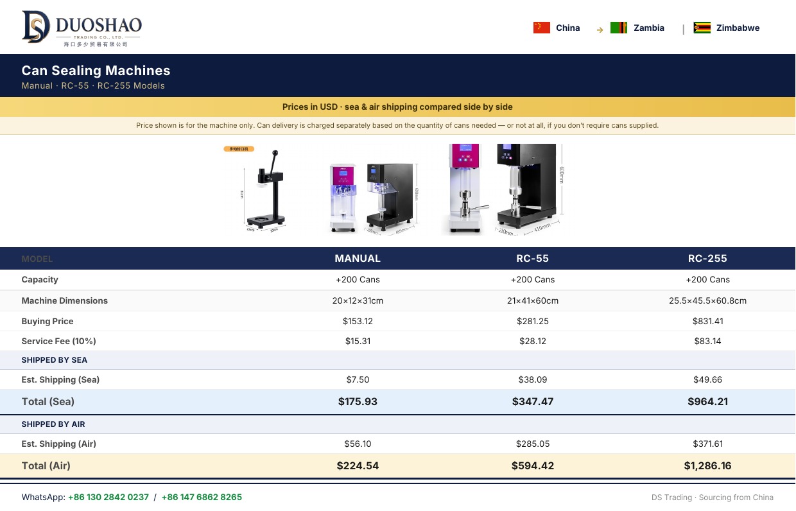Viewport: 796px width, 511px height.
Task: Click the $7.50 sea shipping value
Action: (x=358, y=379)
